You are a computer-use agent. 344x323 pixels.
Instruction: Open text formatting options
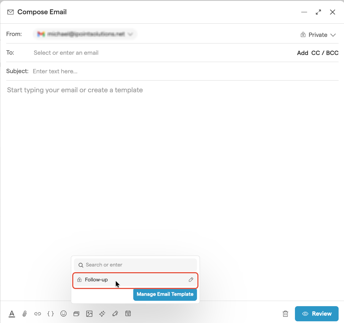click(x=12, y=314)
